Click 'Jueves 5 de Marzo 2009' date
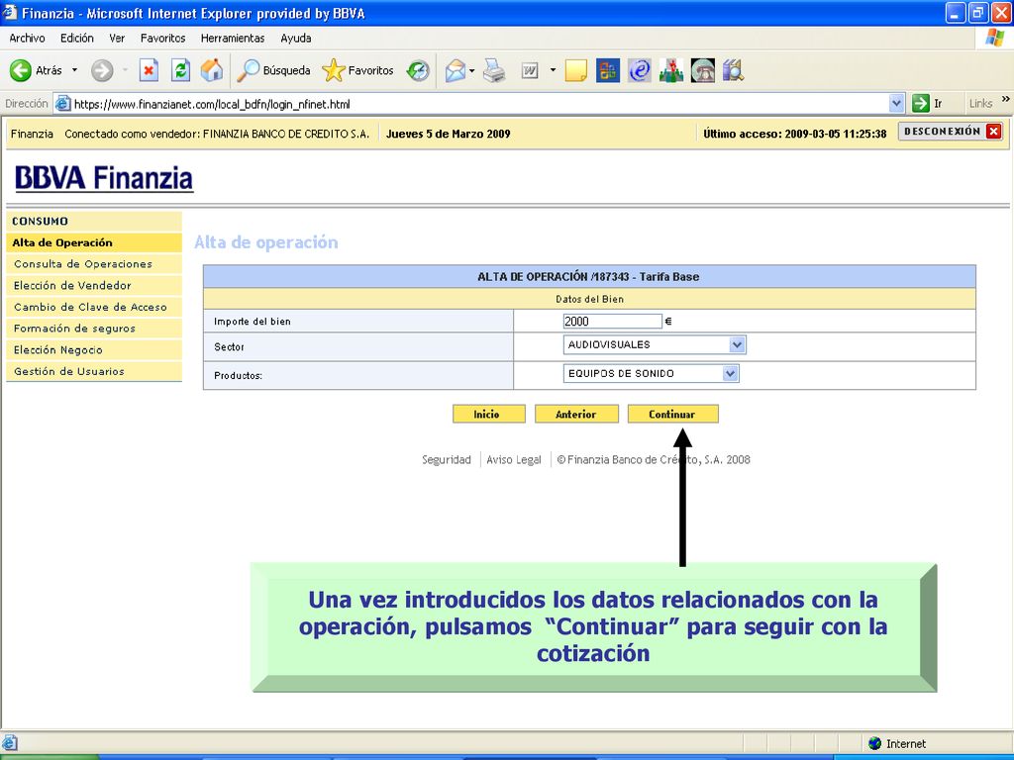This screenshot has width=1014, height=760. tap(449, 135)
